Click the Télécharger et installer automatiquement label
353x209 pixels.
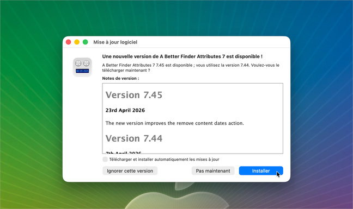(164, 160)
